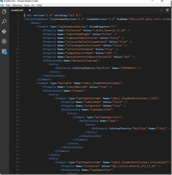Screen dimensions: 172x175
Task: Open the View menu
Action: (27, 5)
